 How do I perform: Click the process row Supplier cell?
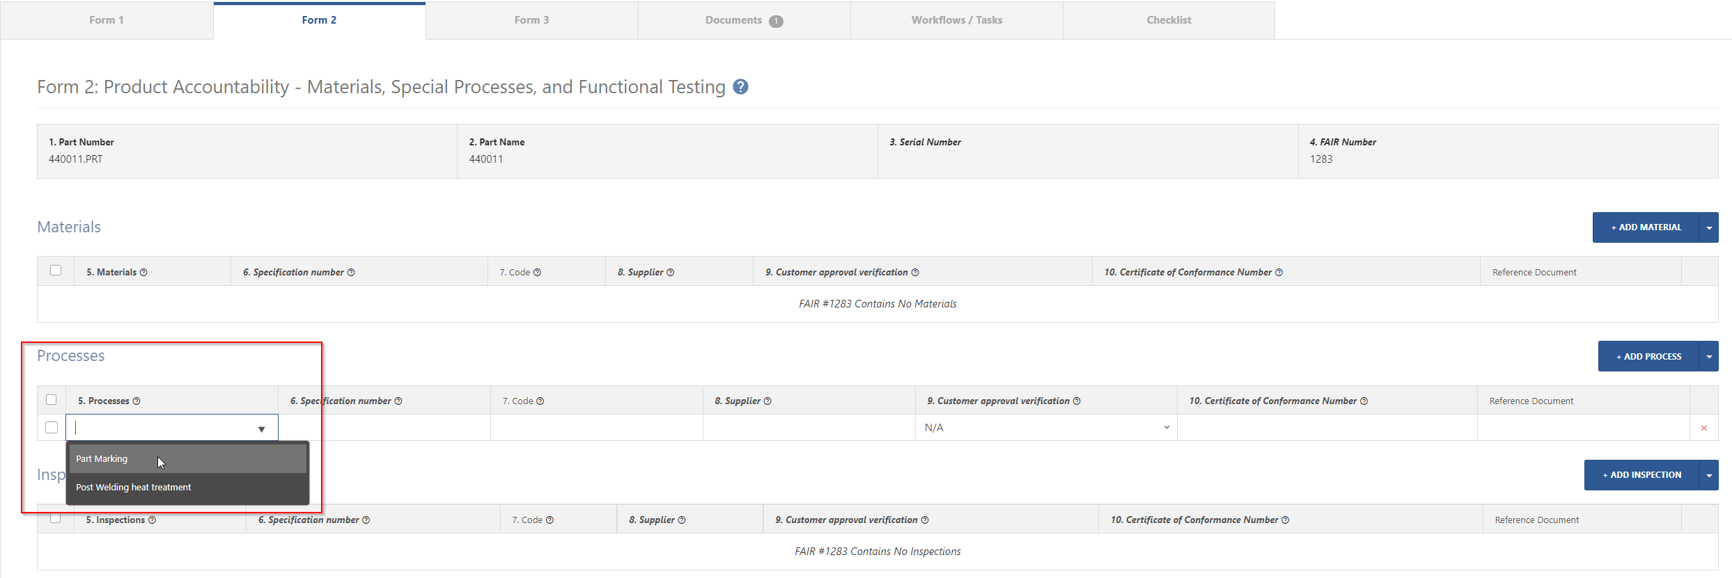coord(809,428)
